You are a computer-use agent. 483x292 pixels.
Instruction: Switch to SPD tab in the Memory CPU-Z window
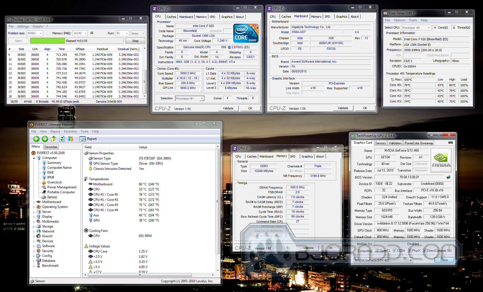coord(293,156)
